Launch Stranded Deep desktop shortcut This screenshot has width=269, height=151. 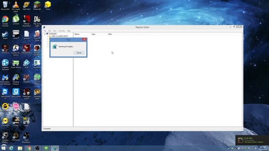[37, 94]
